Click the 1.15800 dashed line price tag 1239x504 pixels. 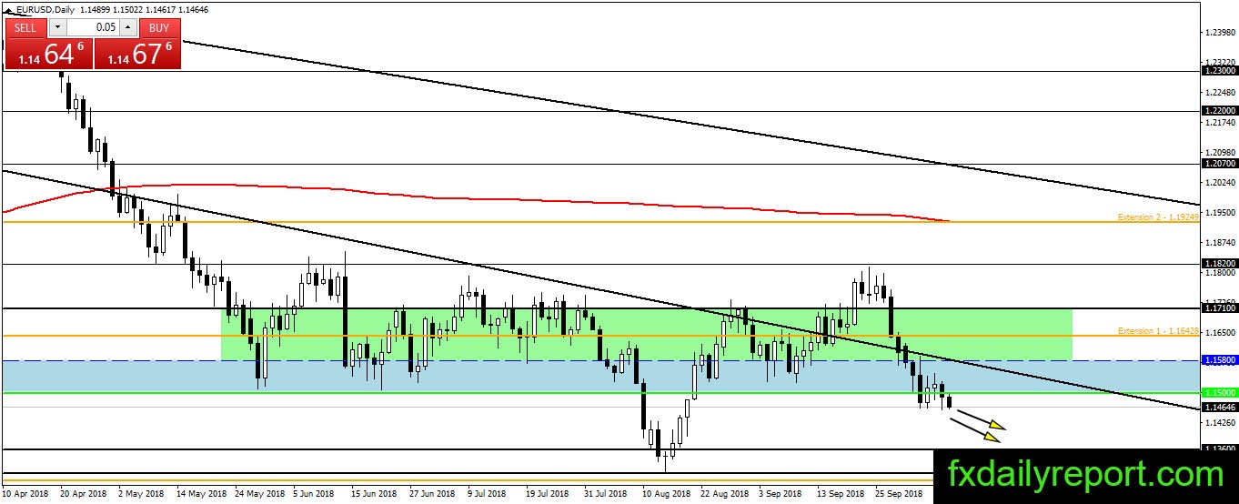tap(1219, 360)
